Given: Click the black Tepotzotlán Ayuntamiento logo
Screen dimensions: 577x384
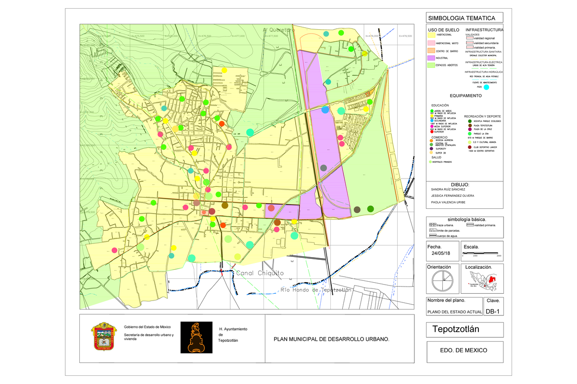Looking at the screenshot, I should click(x=196, y=337).
